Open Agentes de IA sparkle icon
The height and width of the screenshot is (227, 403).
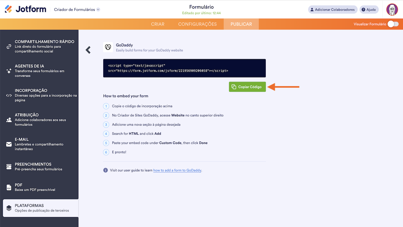(9, 71)
